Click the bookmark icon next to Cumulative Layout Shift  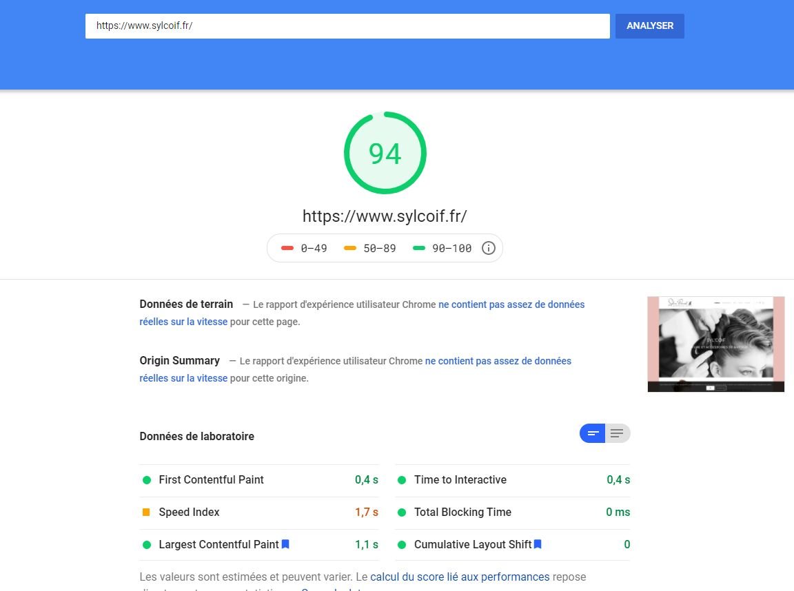536,544
